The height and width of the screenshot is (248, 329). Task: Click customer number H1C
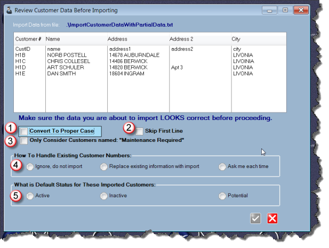(21, 61)
